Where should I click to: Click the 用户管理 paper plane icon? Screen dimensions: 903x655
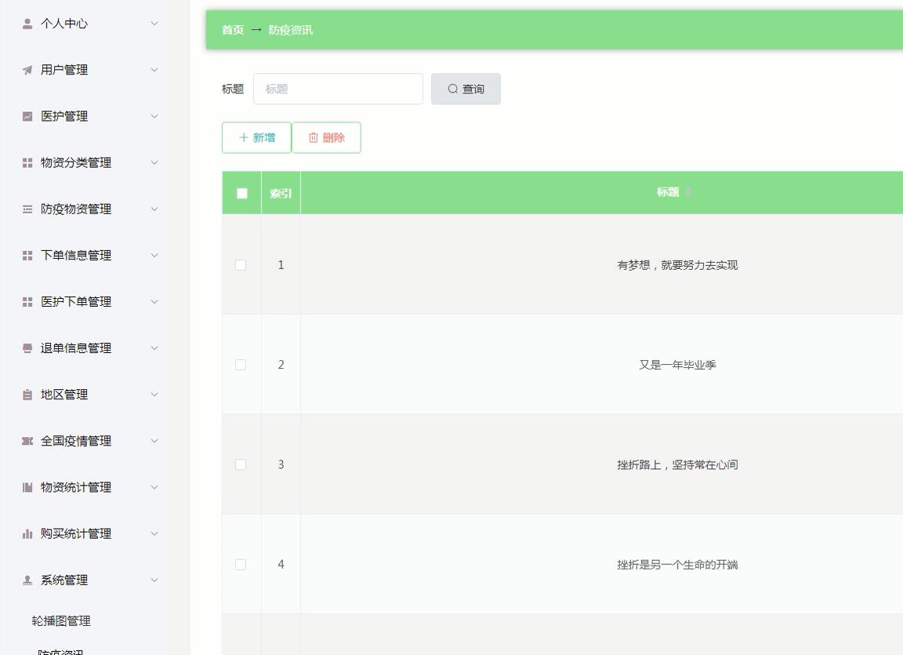(27, 71)
